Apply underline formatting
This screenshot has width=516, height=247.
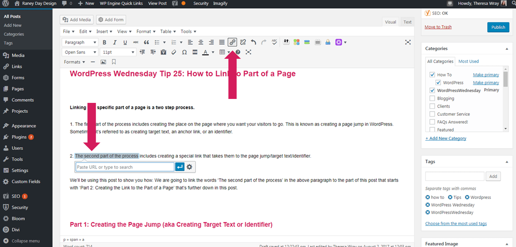pos(125,42)
